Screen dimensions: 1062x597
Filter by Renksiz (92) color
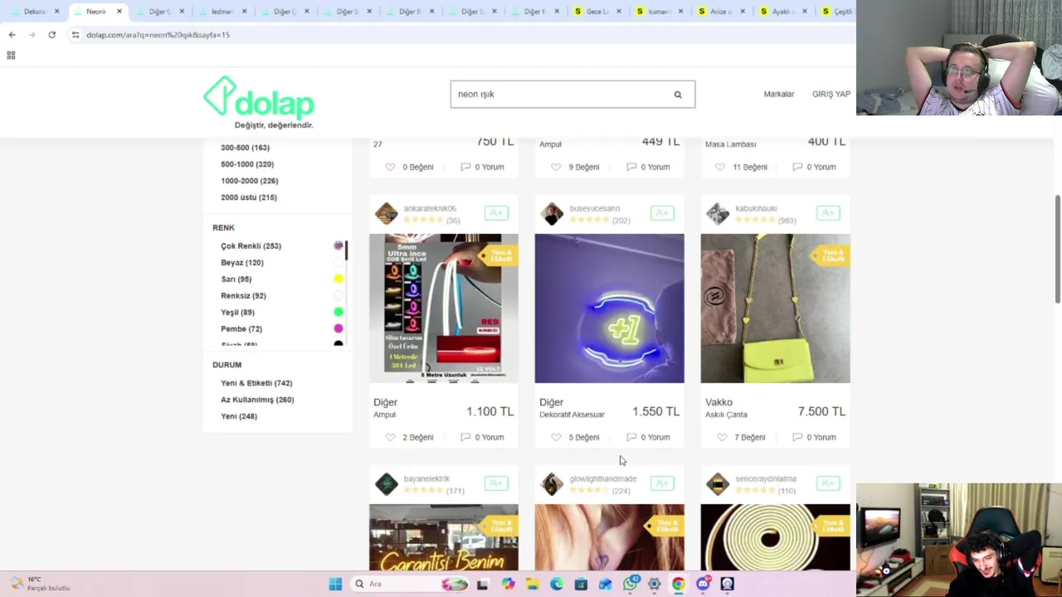pos(243,296)
